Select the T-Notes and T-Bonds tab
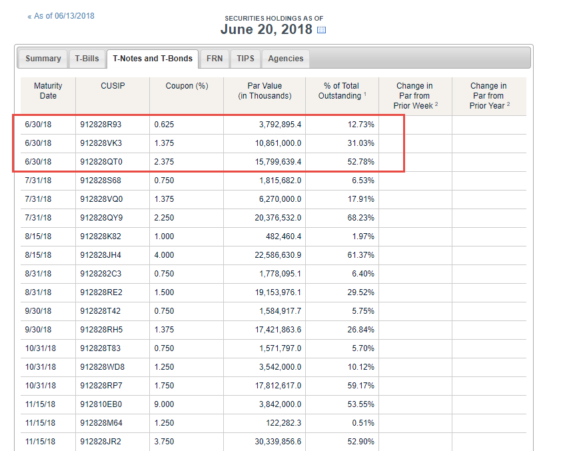Screen dimensions: 569x451 153,59
